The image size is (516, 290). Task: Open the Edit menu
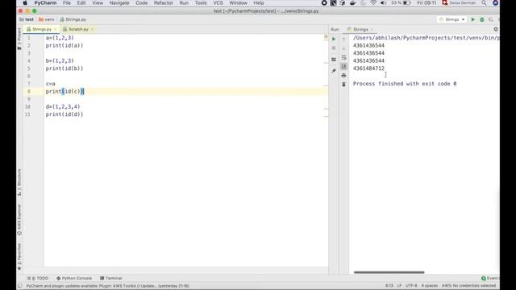(x=81, y=3)
